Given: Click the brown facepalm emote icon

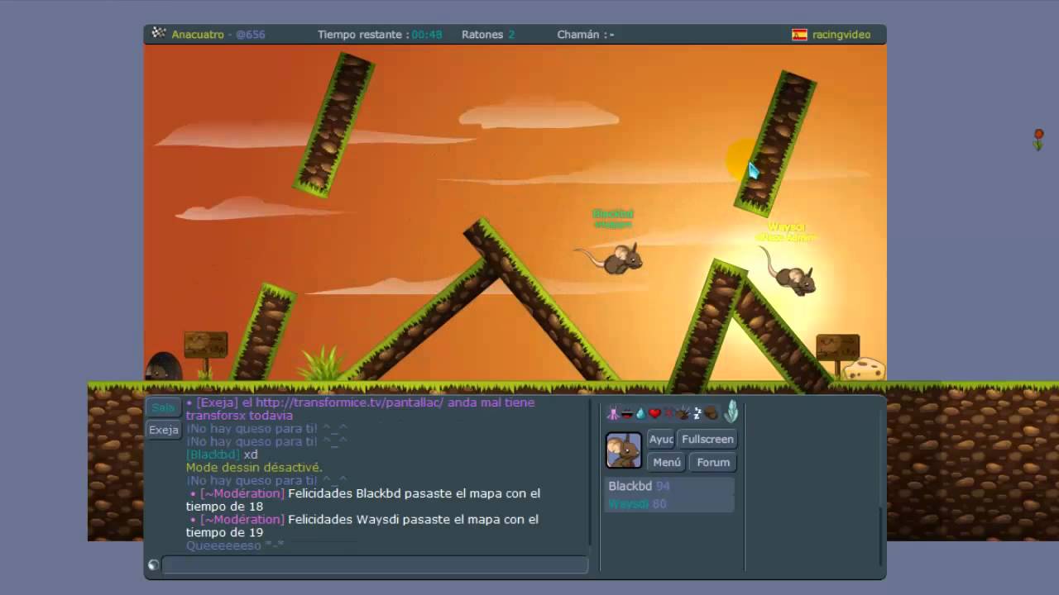Looking at the screenshot, I should tap(711, 413).
